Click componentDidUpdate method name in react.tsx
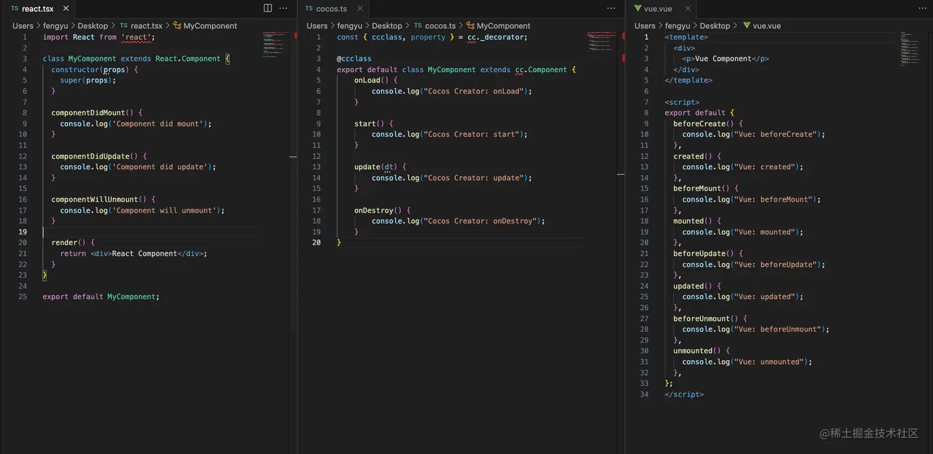 click(x=90, y=156)
